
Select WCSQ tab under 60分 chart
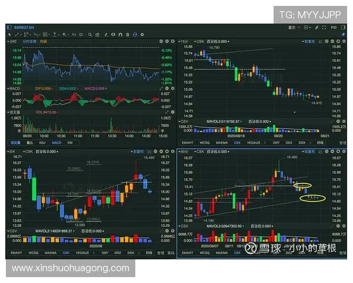coord(204,253)
